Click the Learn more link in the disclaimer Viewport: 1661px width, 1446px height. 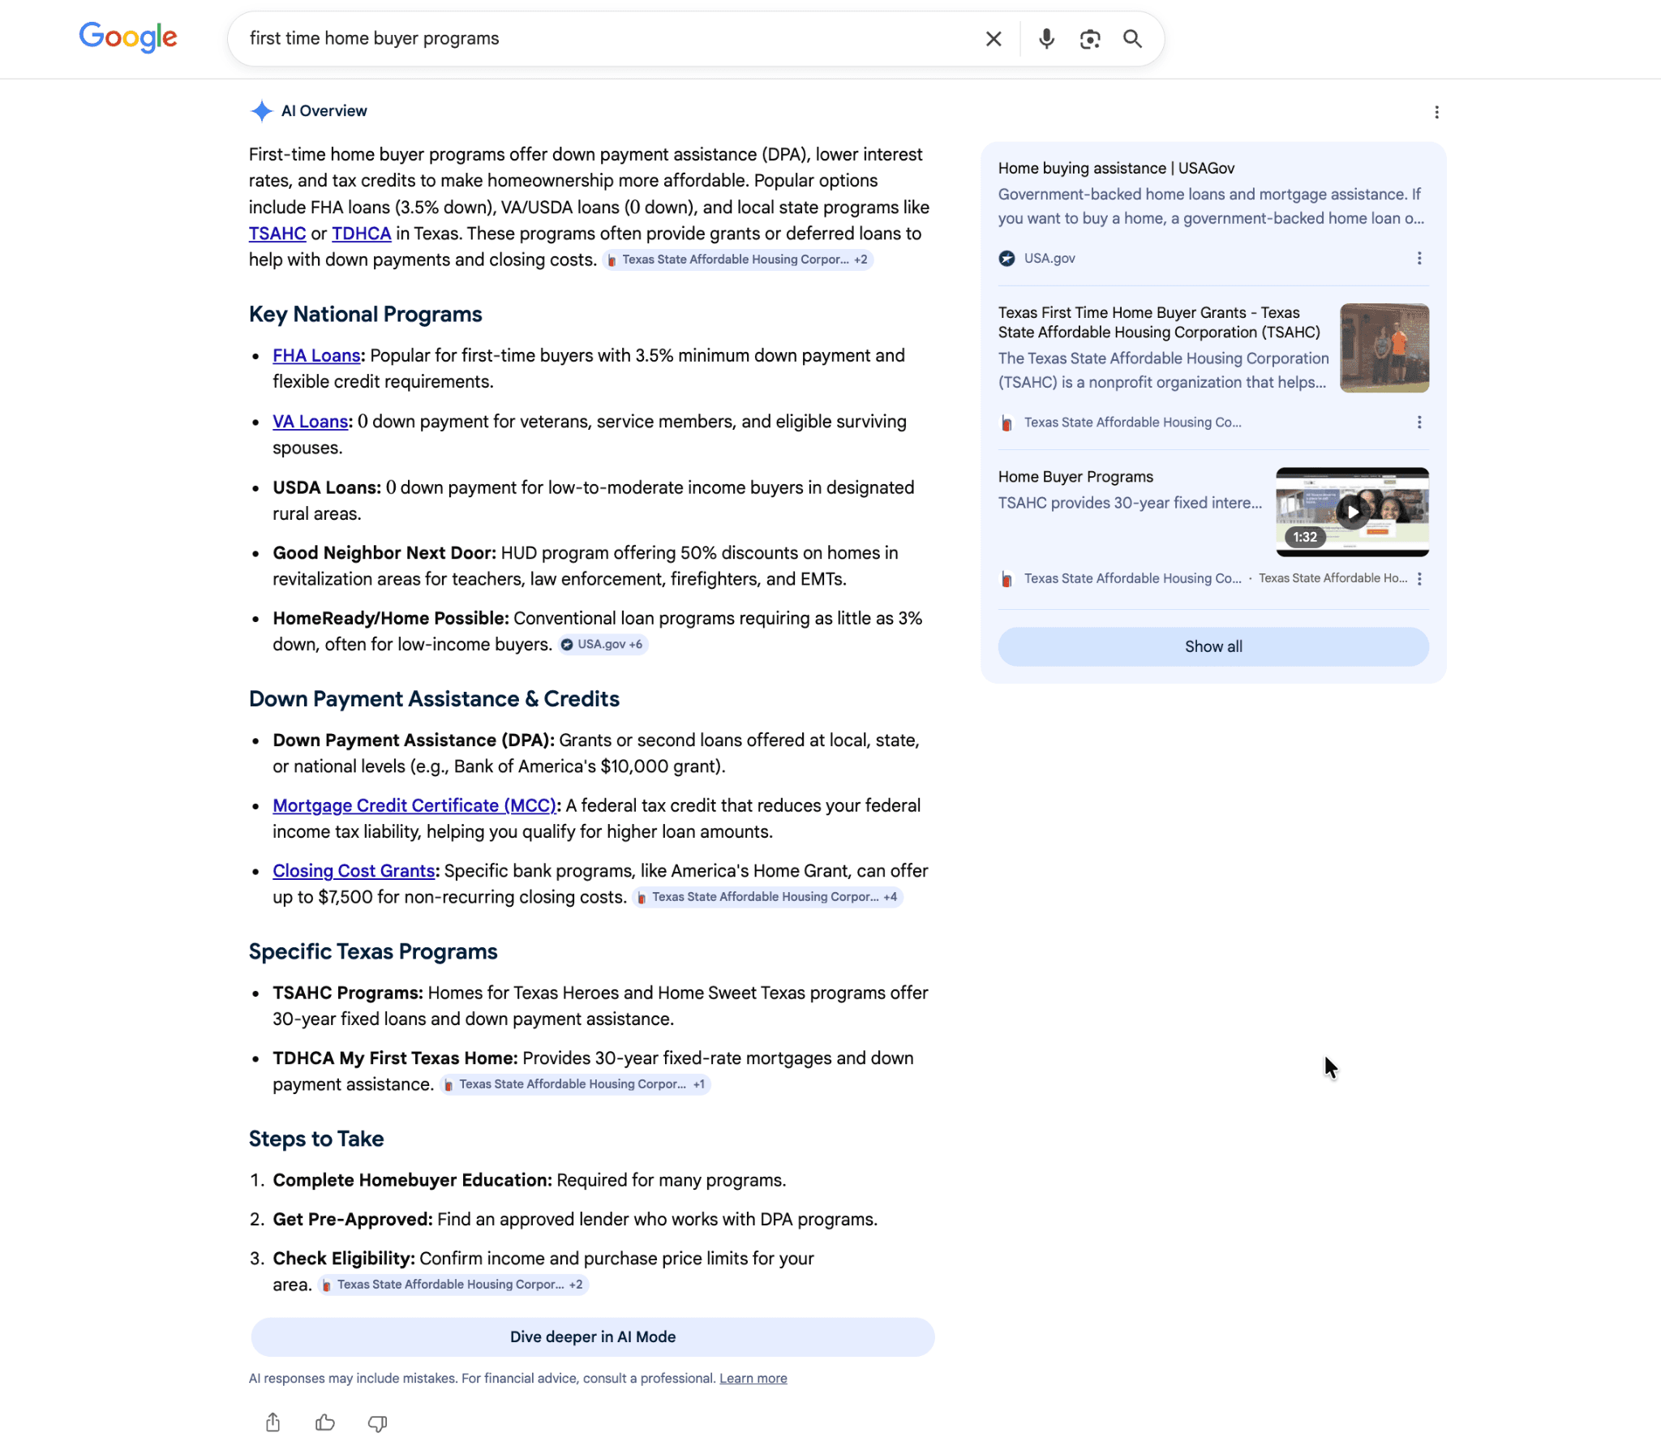pos(752,1378)
